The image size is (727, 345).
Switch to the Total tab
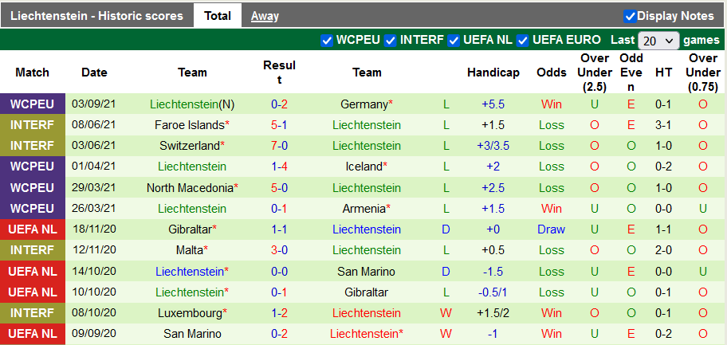pyautogui.click(x=217, y=16)
